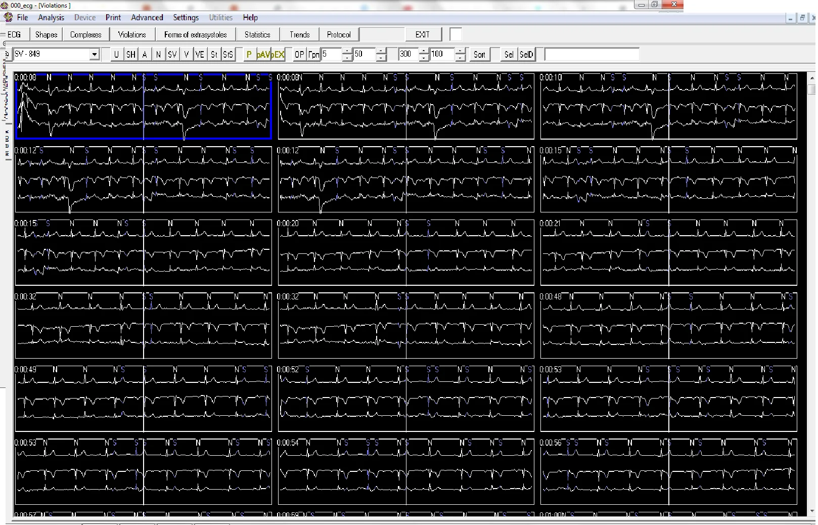Click the scrollbar up arrow of fragment grid
Image resolution: width=818 pixels, height=525 pixels.
[x=812, y=78]
